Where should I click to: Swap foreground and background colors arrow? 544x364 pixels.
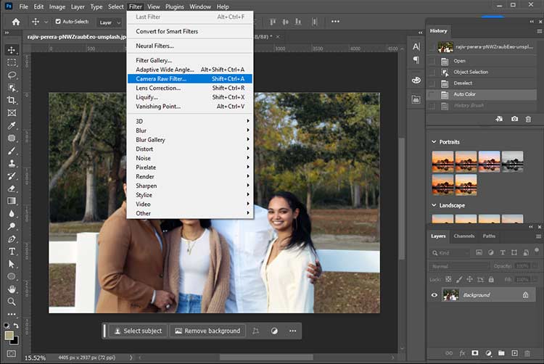pyautogui.click(x=16, y=326)
